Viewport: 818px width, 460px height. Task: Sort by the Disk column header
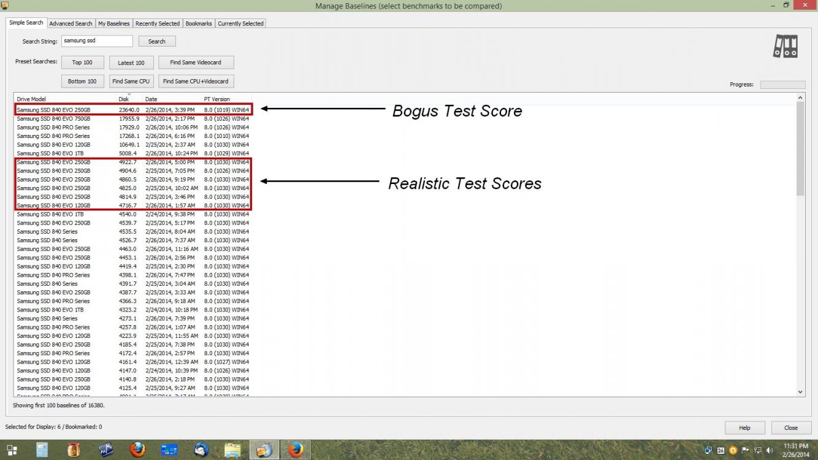[x=129, y=99]
